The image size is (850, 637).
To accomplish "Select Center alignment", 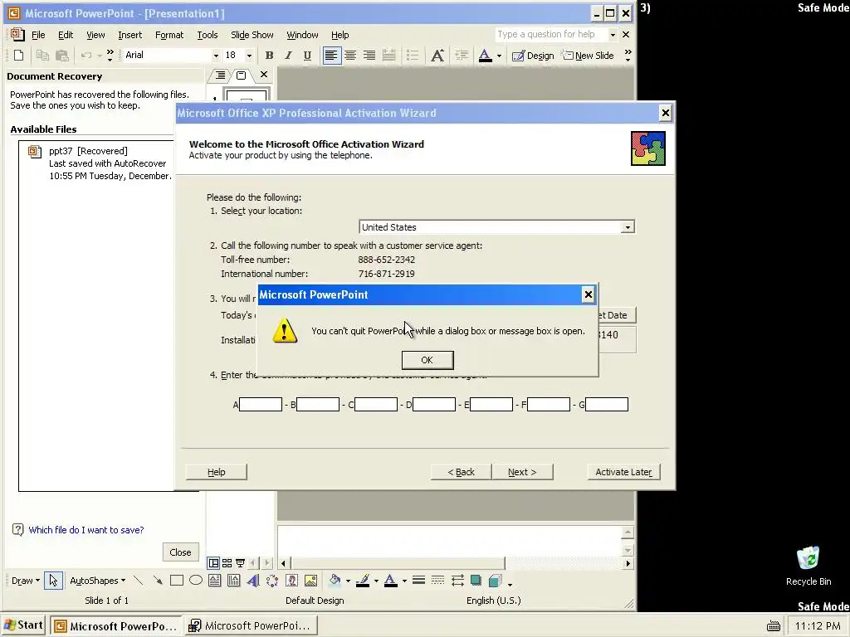I will point(351,56).
